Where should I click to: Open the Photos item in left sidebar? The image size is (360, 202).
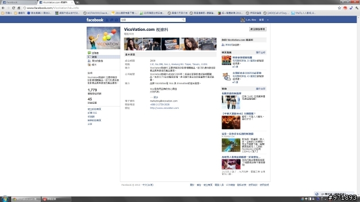point(92,65)
